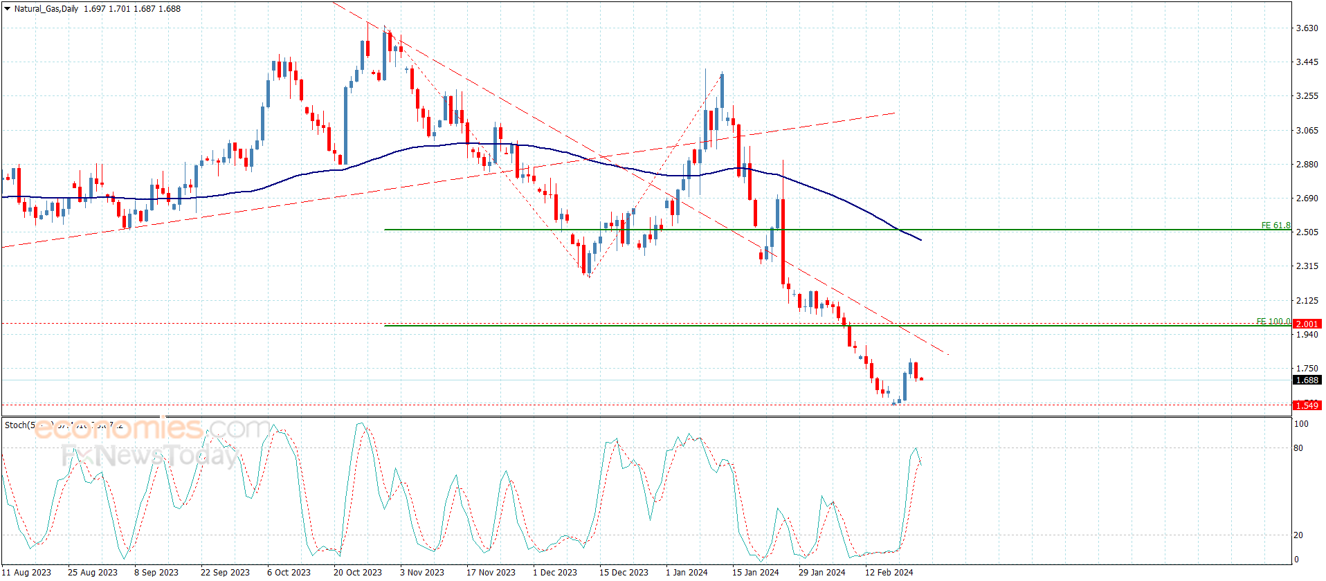Select the FE 100.0 Fibonacci label
The width and height of the screenshot is (1326, 581).
coord(1273,322)
